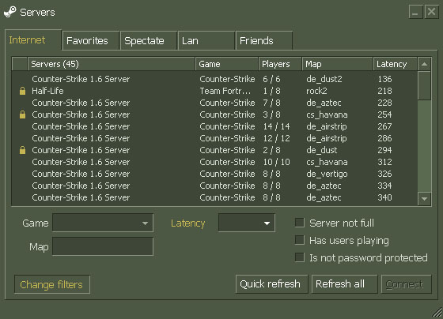Close the Servers window
Image resolution: width=443 pixels, height=319 pixels.
pos(431,12)
